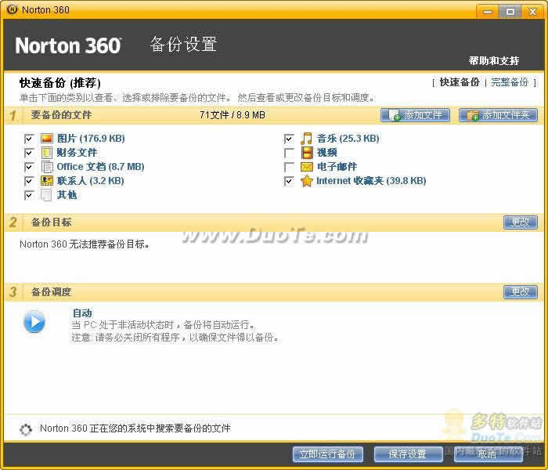Click the 联系人 contacts icon
Screen dimensions: 548x470
[47, 181]
